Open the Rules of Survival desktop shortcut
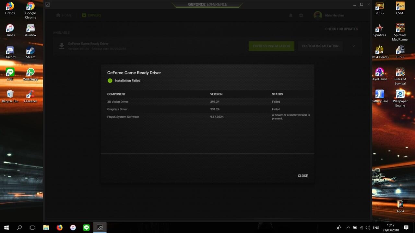 (400, 76)
